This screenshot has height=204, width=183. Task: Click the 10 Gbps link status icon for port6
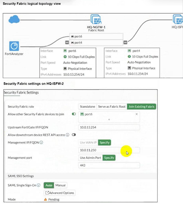65,57
